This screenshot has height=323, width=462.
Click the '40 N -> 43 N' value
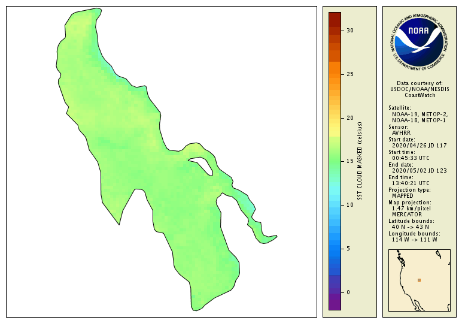(411, 227)
